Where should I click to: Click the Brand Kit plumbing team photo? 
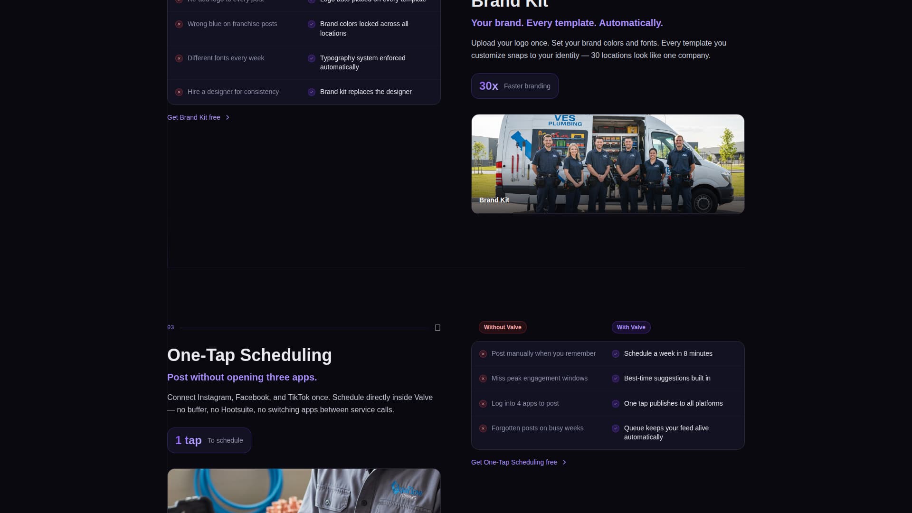coord(608,164)
